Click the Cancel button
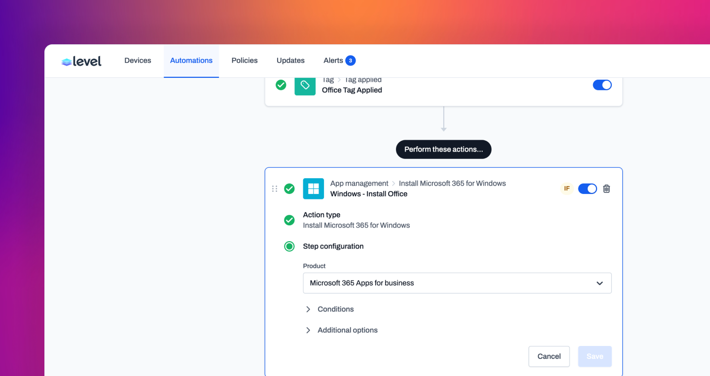The height and width of the screenshot is (376, 710). (549, 356)
